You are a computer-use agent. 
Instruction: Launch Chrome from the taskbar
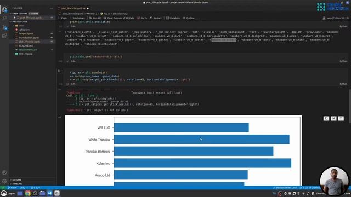click(27, 193)
